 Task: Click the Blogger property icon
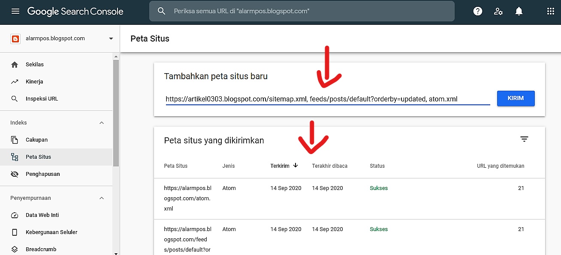tap(15, 39)
